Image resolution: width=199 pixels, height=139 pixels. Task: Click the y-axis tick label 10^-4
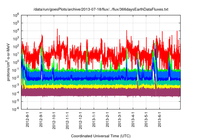pyautogui.click(x=16, y=94)
